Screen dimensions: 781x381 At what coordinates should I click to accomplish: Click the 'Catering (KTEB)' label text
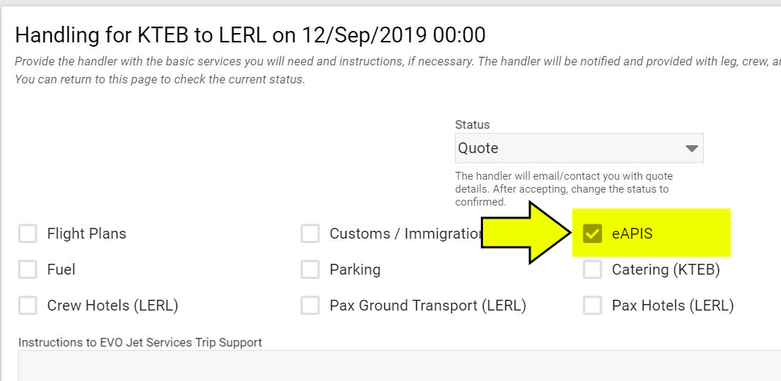click(666, 270)
